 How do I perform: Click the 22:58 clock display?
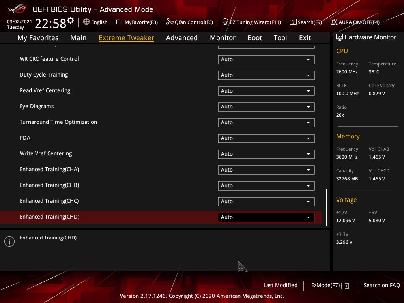[x=50, y=23]
